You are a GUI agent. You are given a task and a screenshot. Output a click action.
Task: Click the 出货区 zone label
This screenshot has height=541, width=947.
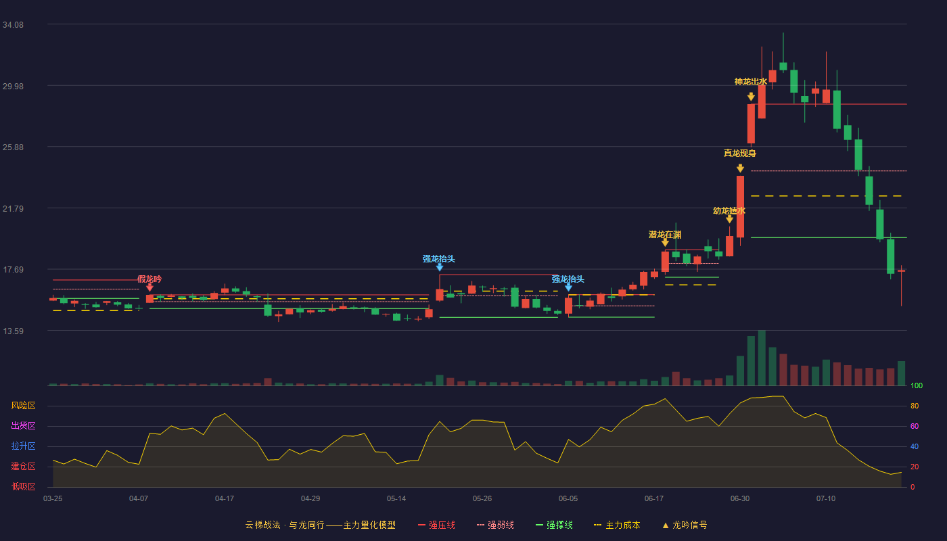pos(23,426)
